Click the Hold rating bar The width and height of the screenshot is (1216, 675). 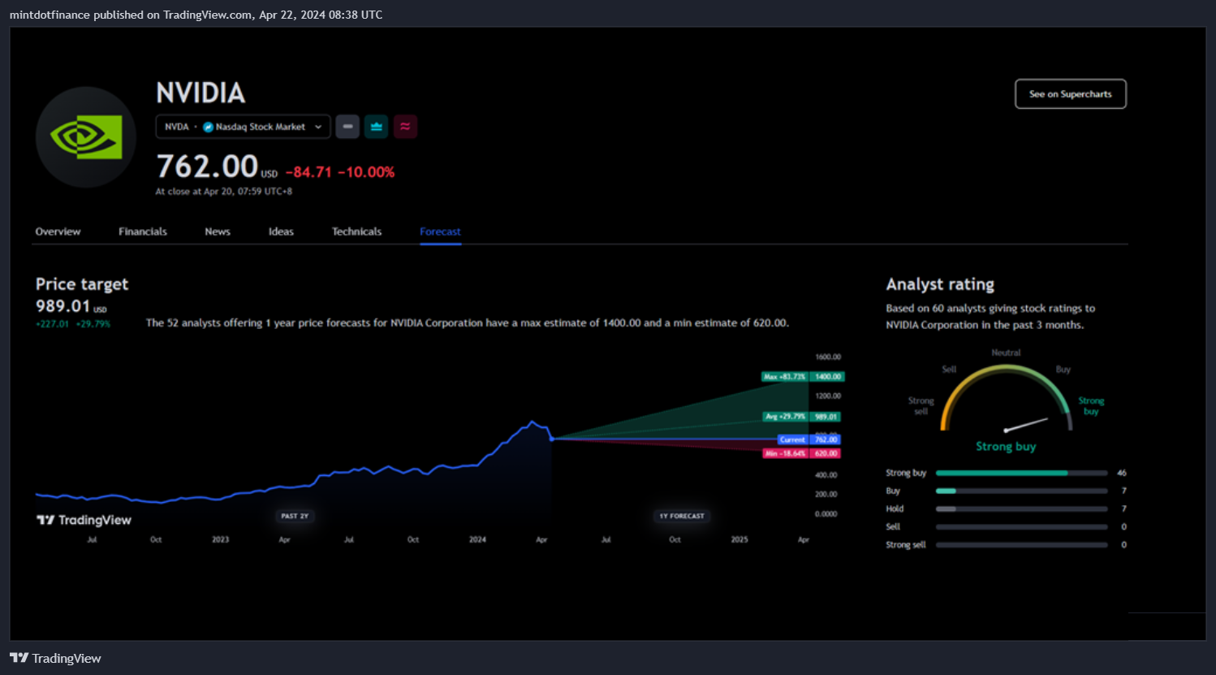[x=1021, y=508]
